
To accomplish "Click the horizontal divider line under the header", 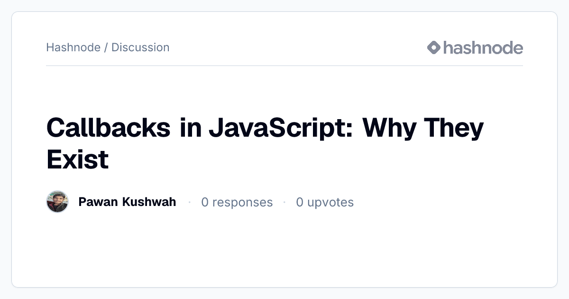I will pyautogui.click(x=284, y=65).
